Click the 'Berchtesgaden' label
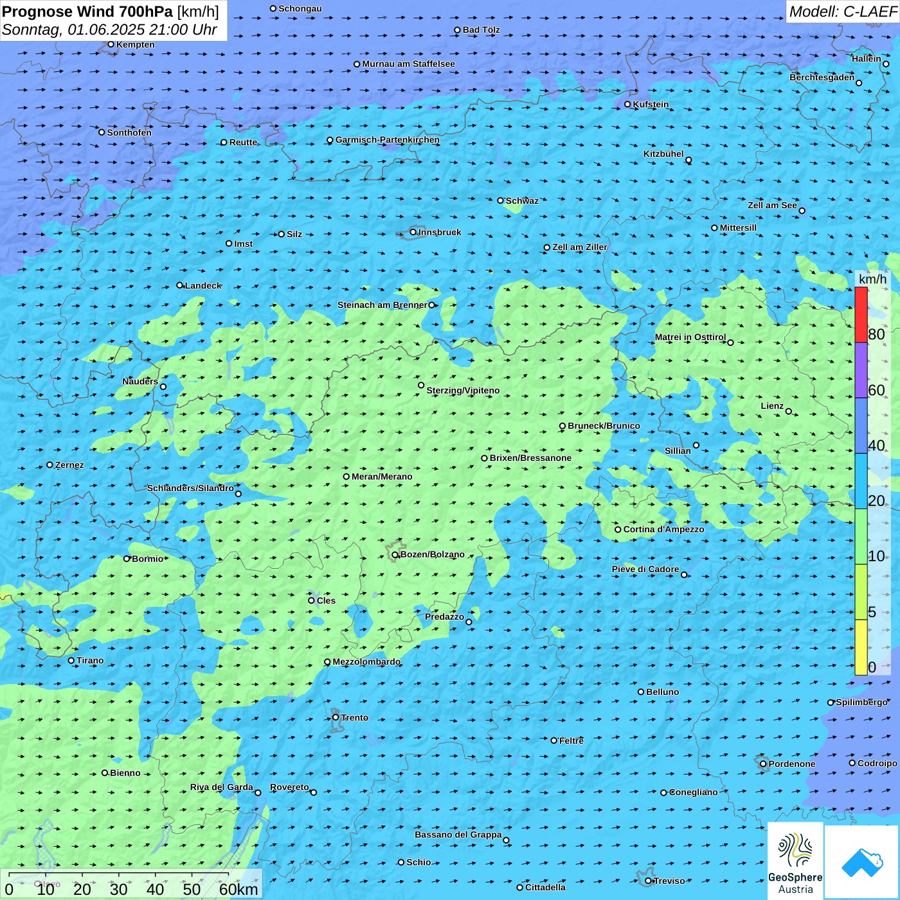 [x=822, y=77]
